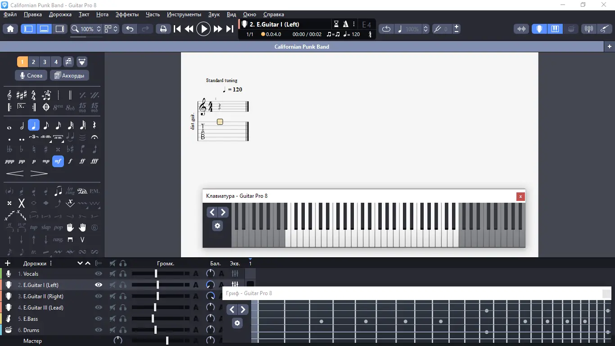
Task: Jump to the last bar
Action: pyautogui.click(x=230, y=29)
